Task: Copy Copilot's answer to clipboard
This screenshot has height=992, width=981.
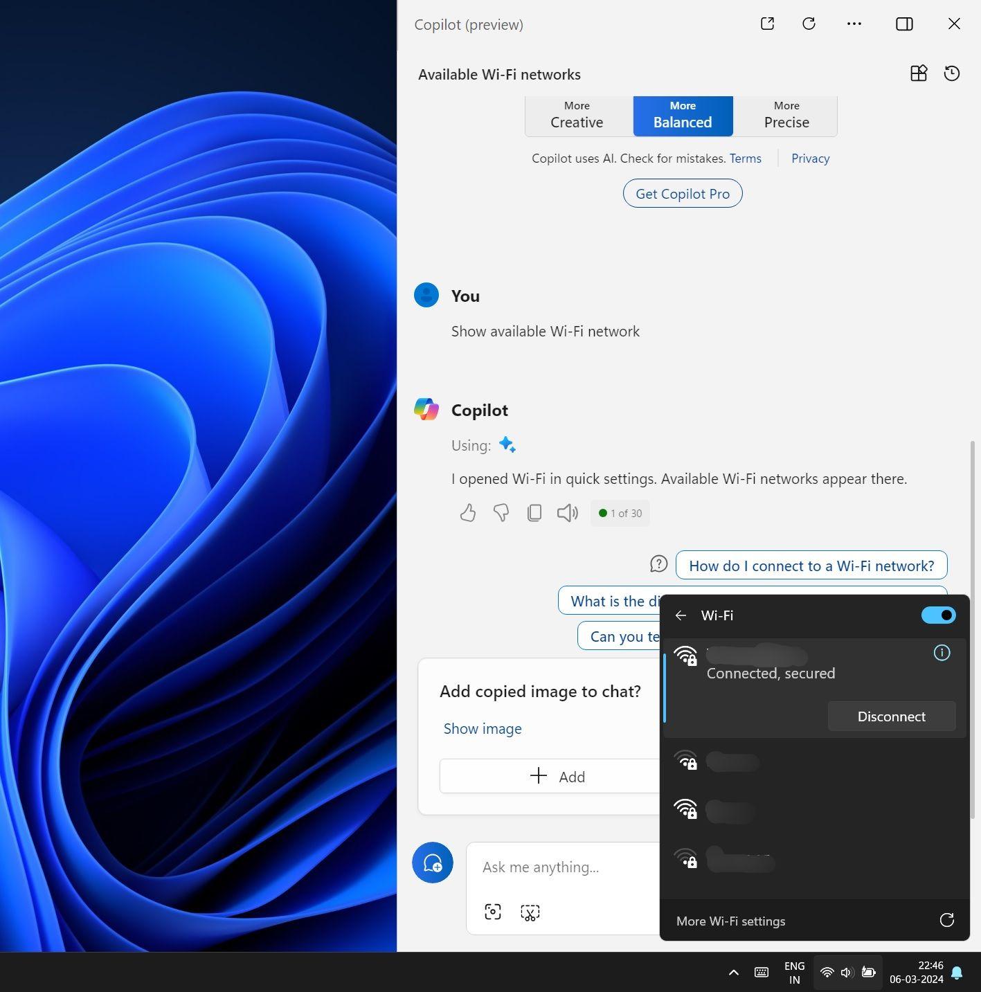Action: tap(534, 512)
